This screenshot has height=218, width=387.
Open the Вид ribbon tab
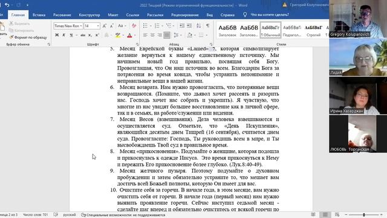(210, 15)
